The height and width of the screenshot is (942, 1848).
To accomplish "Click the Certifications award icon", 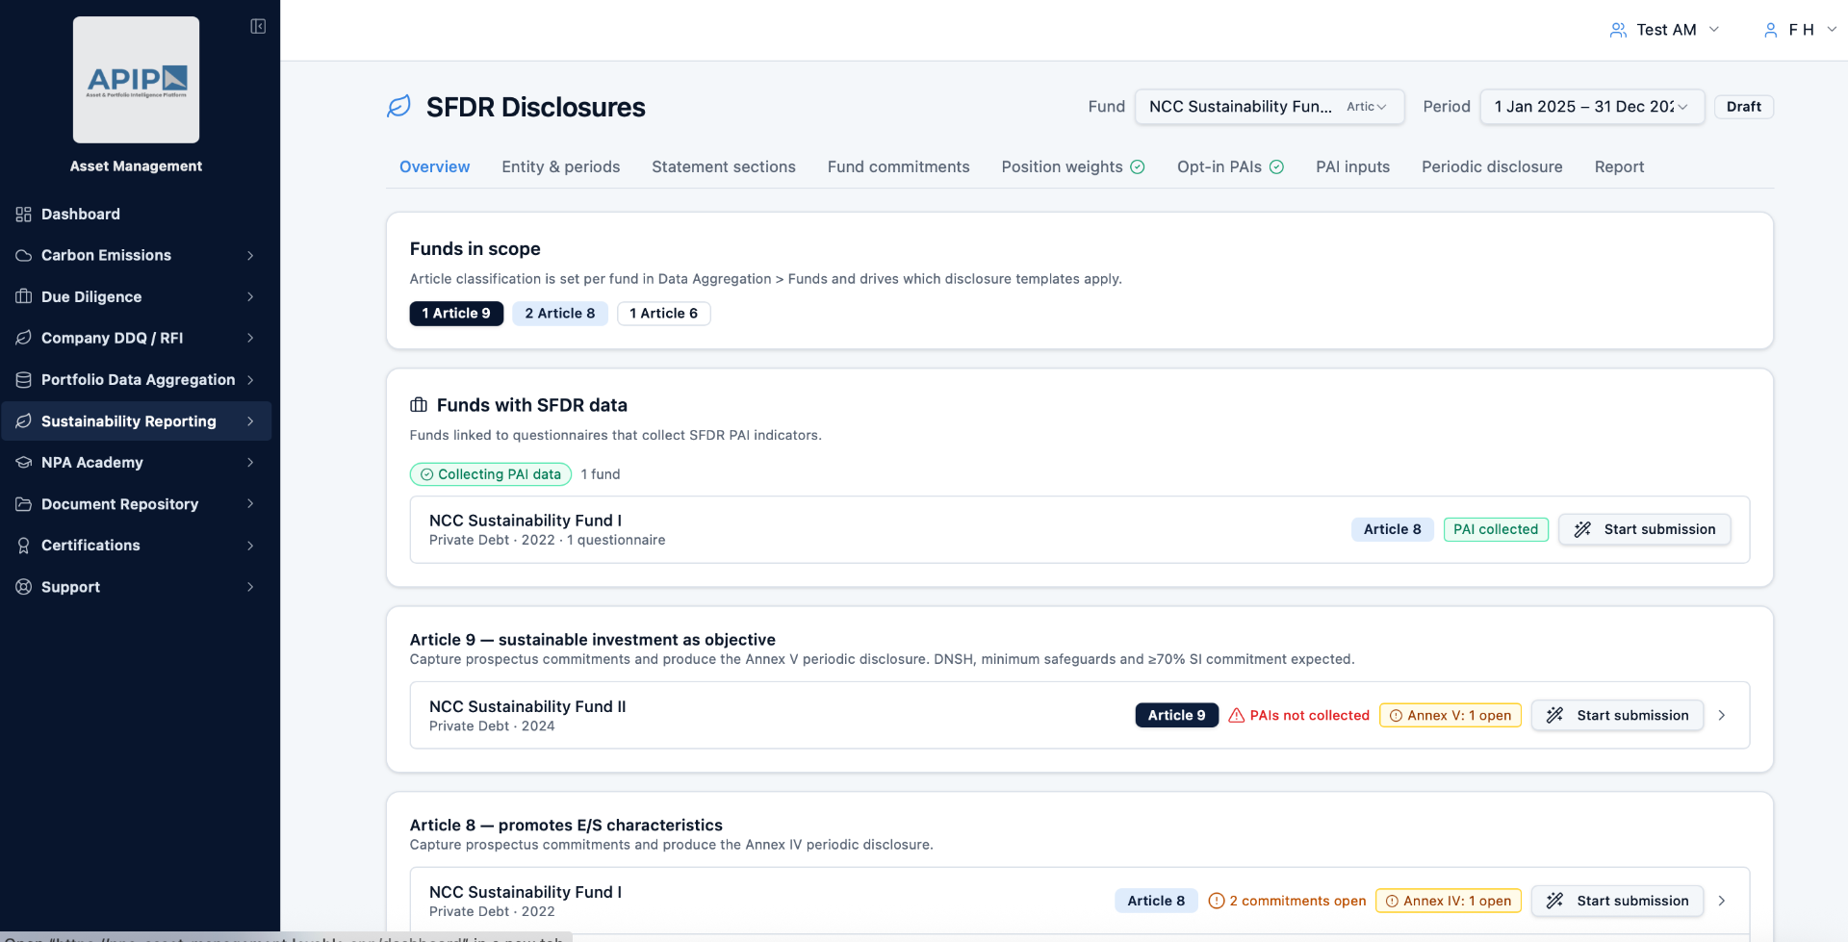I will point(24,545).
